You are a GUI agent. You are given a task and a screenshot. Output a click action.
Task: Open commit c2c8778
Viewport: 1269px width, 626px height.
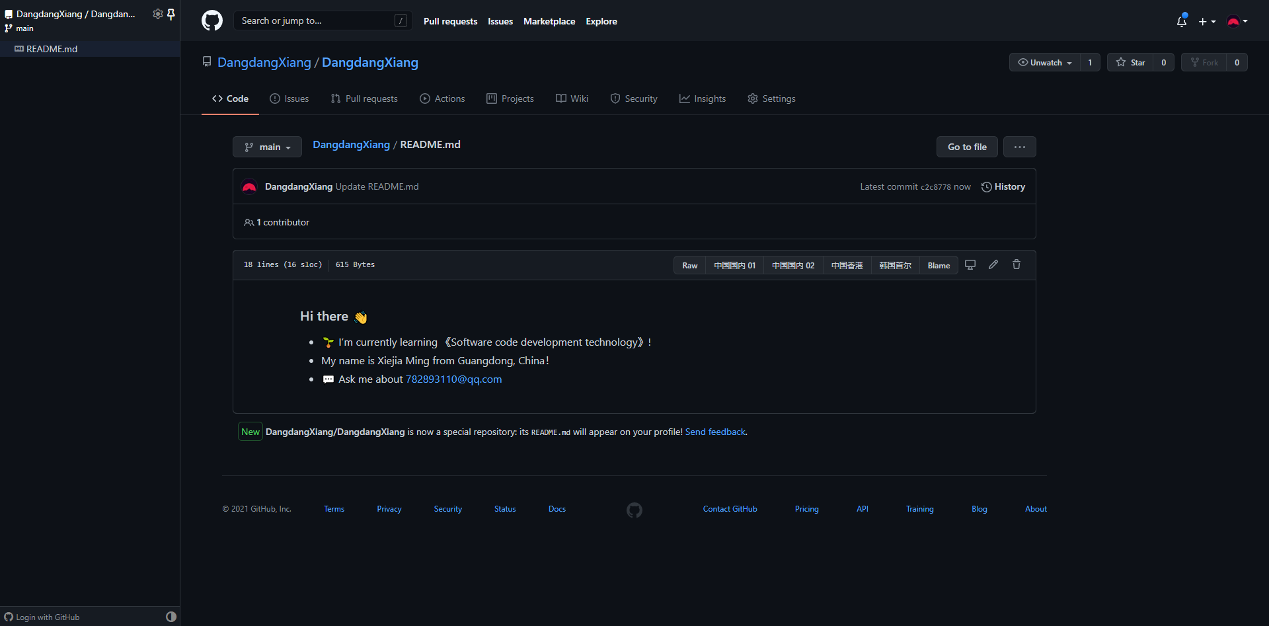936,187
